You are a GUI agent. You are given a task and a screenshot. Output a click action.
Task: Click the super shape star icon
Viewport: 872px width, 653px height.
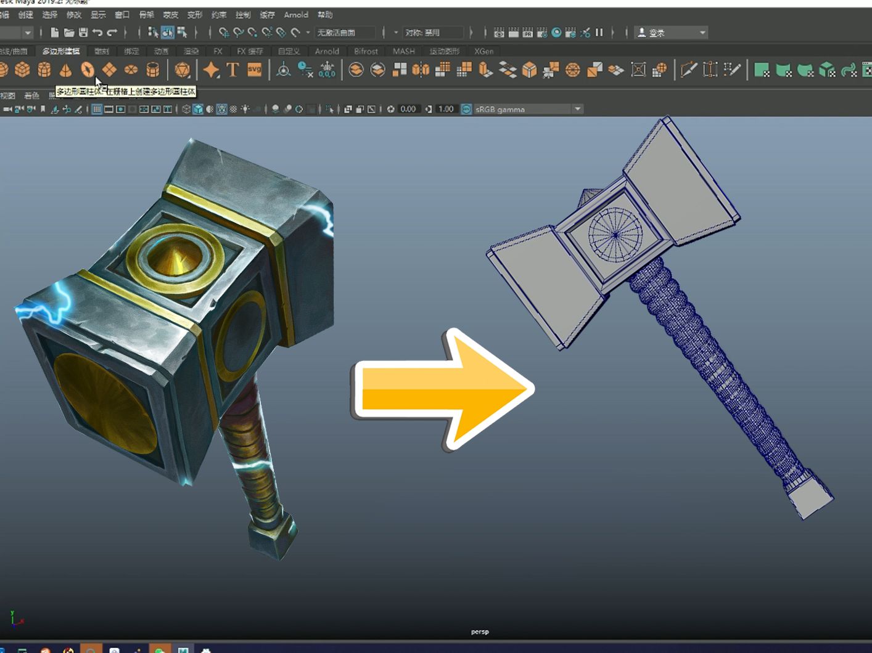(x=212, y=70)
